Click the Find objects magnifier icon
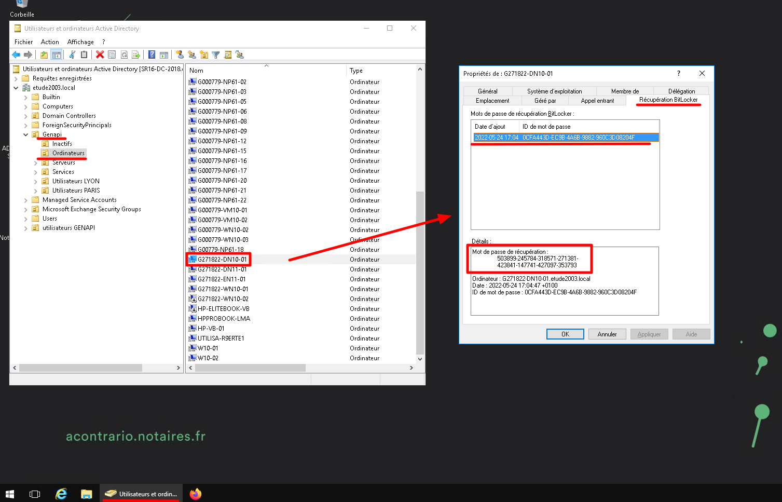Image resolution: width=782 pixels, height=502 pixels. pyautogui.click(x=228, y=55)
